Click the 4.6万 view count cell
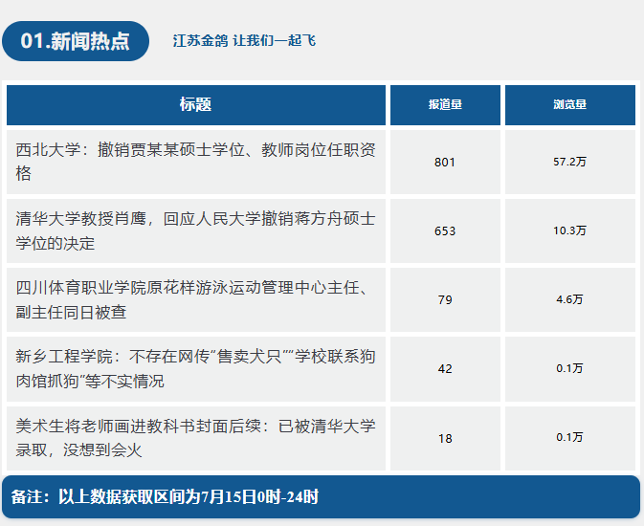Image resolution: width=644 pixels, height=526 pixels. click(570, 299)
